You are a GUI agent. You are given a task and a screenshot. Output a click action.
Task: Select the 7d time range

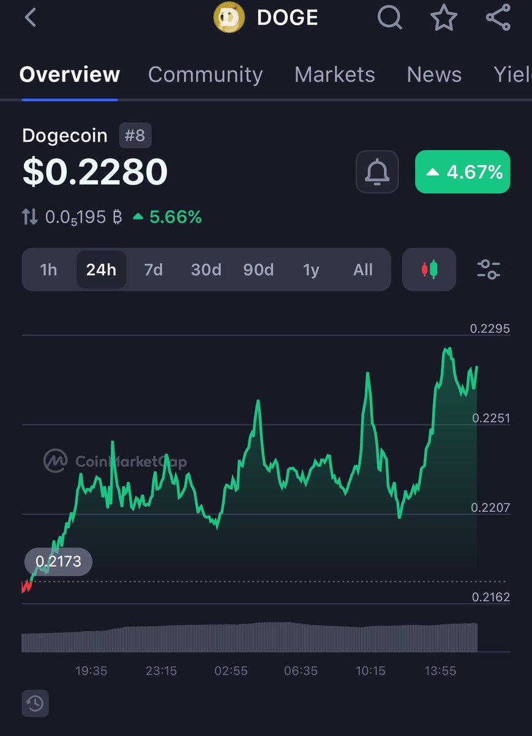154,269
